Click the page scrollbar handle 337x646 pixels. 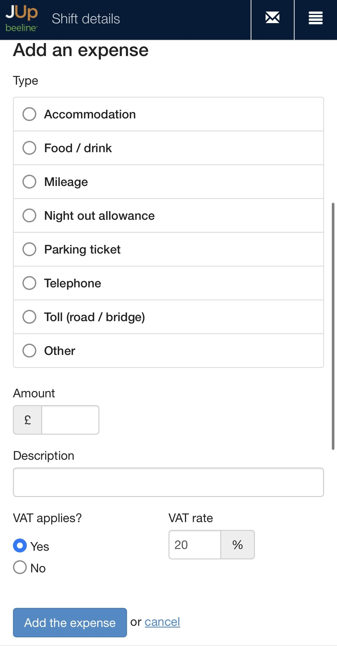(333, 326)
